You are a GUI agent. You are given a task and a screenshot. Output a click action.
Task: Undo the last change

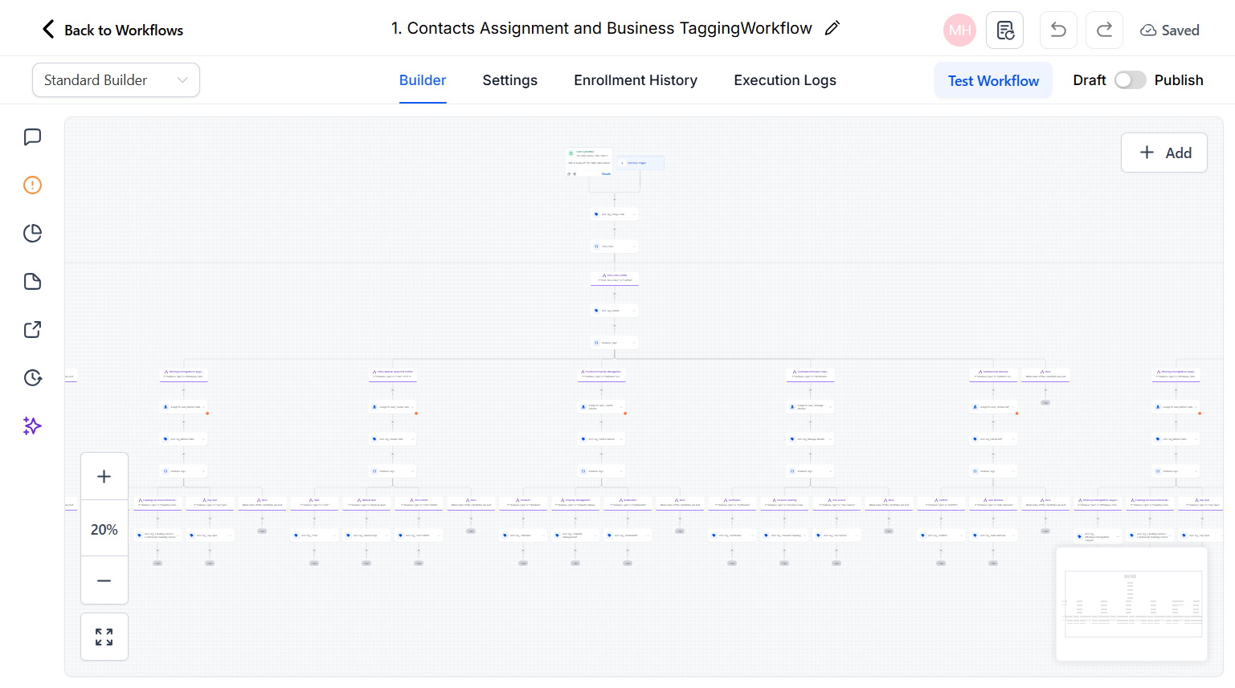point(1058,31)
